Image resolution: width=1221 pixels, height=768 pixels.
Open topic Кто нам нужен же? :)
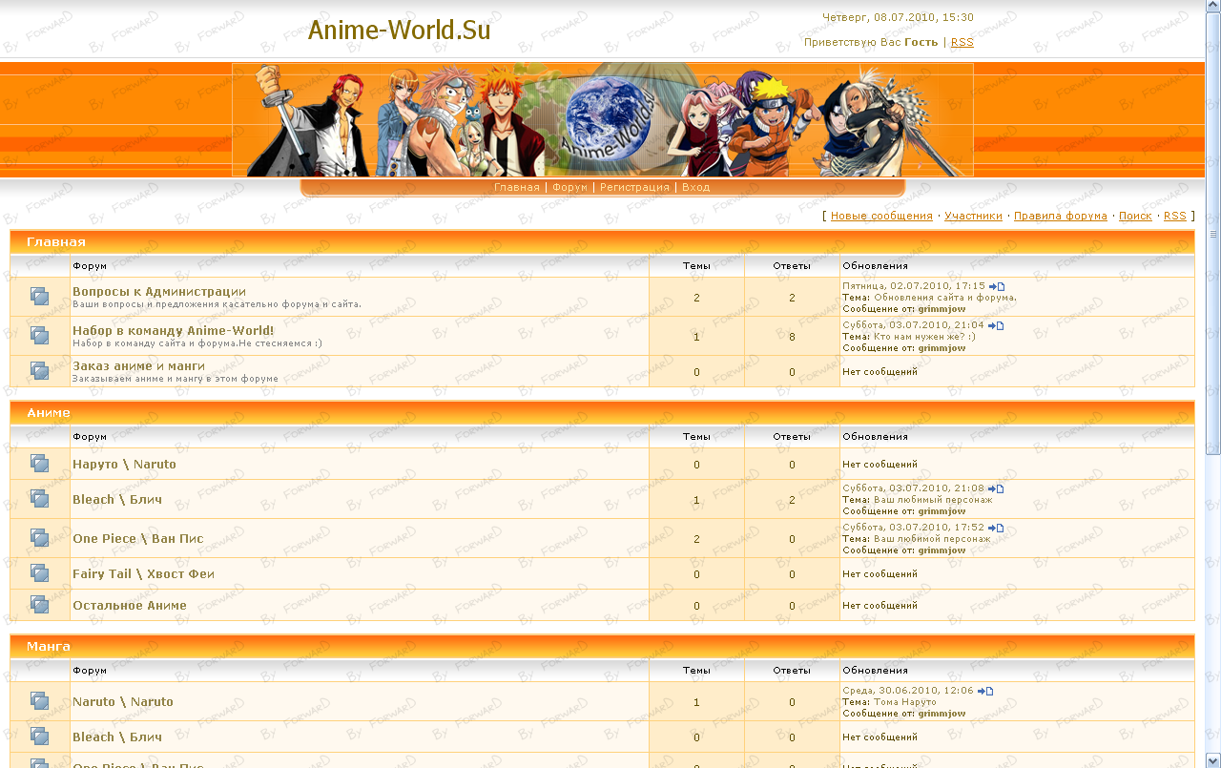point(924,337)
